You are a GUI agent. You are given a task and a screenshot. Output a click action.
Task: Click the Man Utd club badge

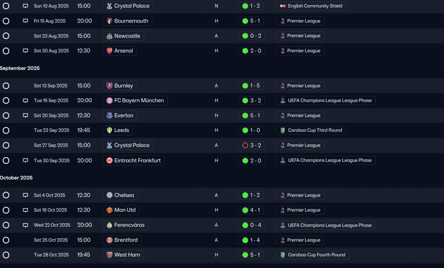109,210
